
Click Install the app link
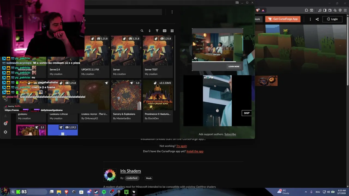[195, 151]
